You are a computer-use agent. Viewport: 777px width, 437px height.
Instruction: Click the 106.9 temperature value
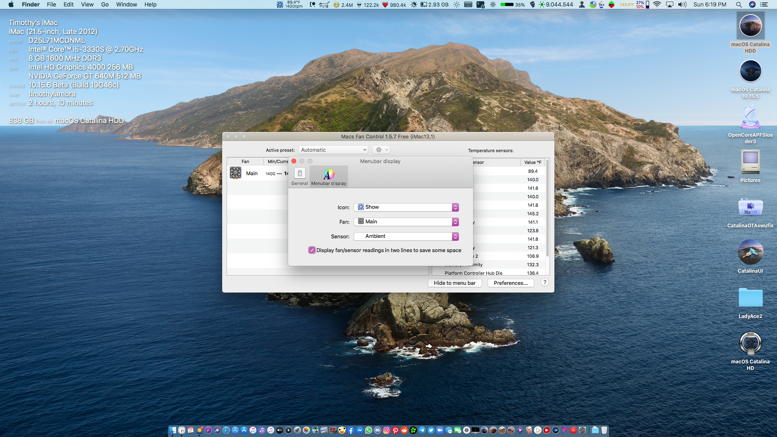[x=533, y=256]
